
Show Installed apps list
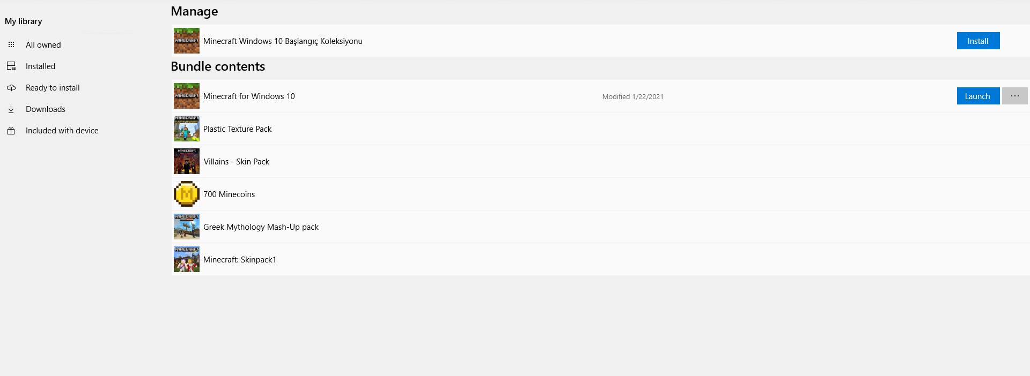click(x=41, y=66)
